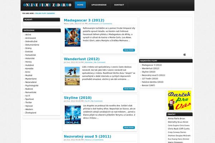The height and width of the screenshot is (143, 215).
Task: Open the Dobrodružné category
Action: pyautogui.click(x=31, y=41)
